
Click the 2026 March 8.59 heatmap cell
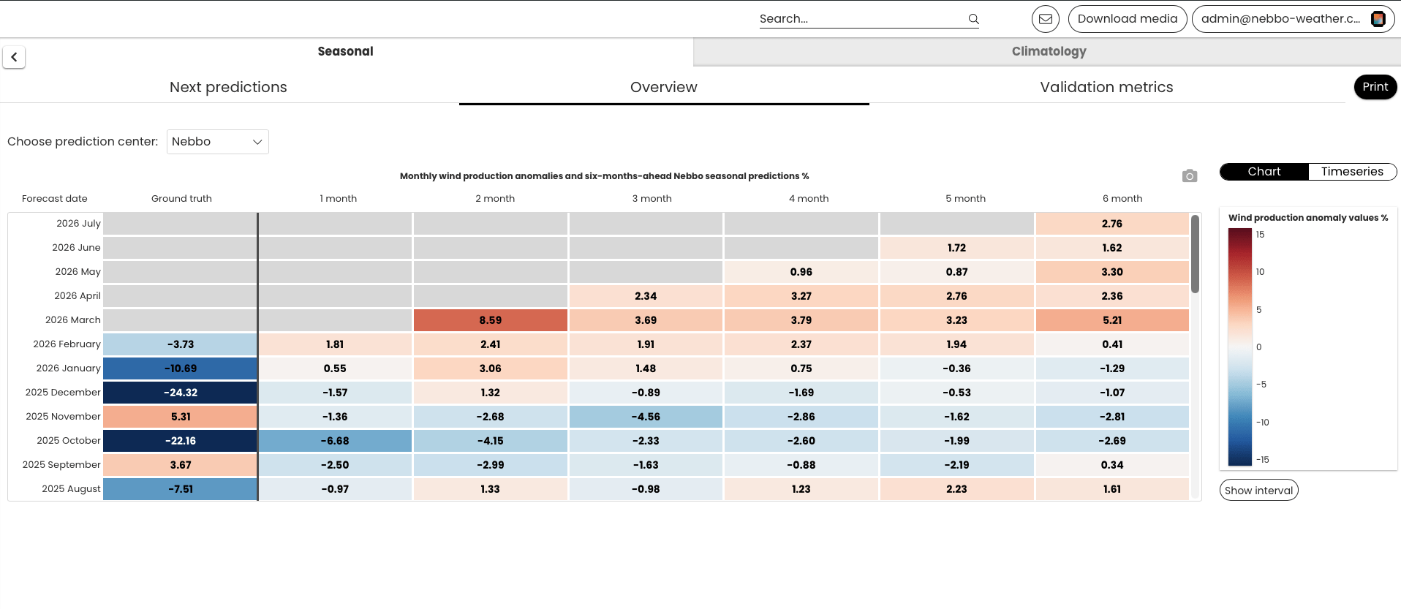point(490,320)
